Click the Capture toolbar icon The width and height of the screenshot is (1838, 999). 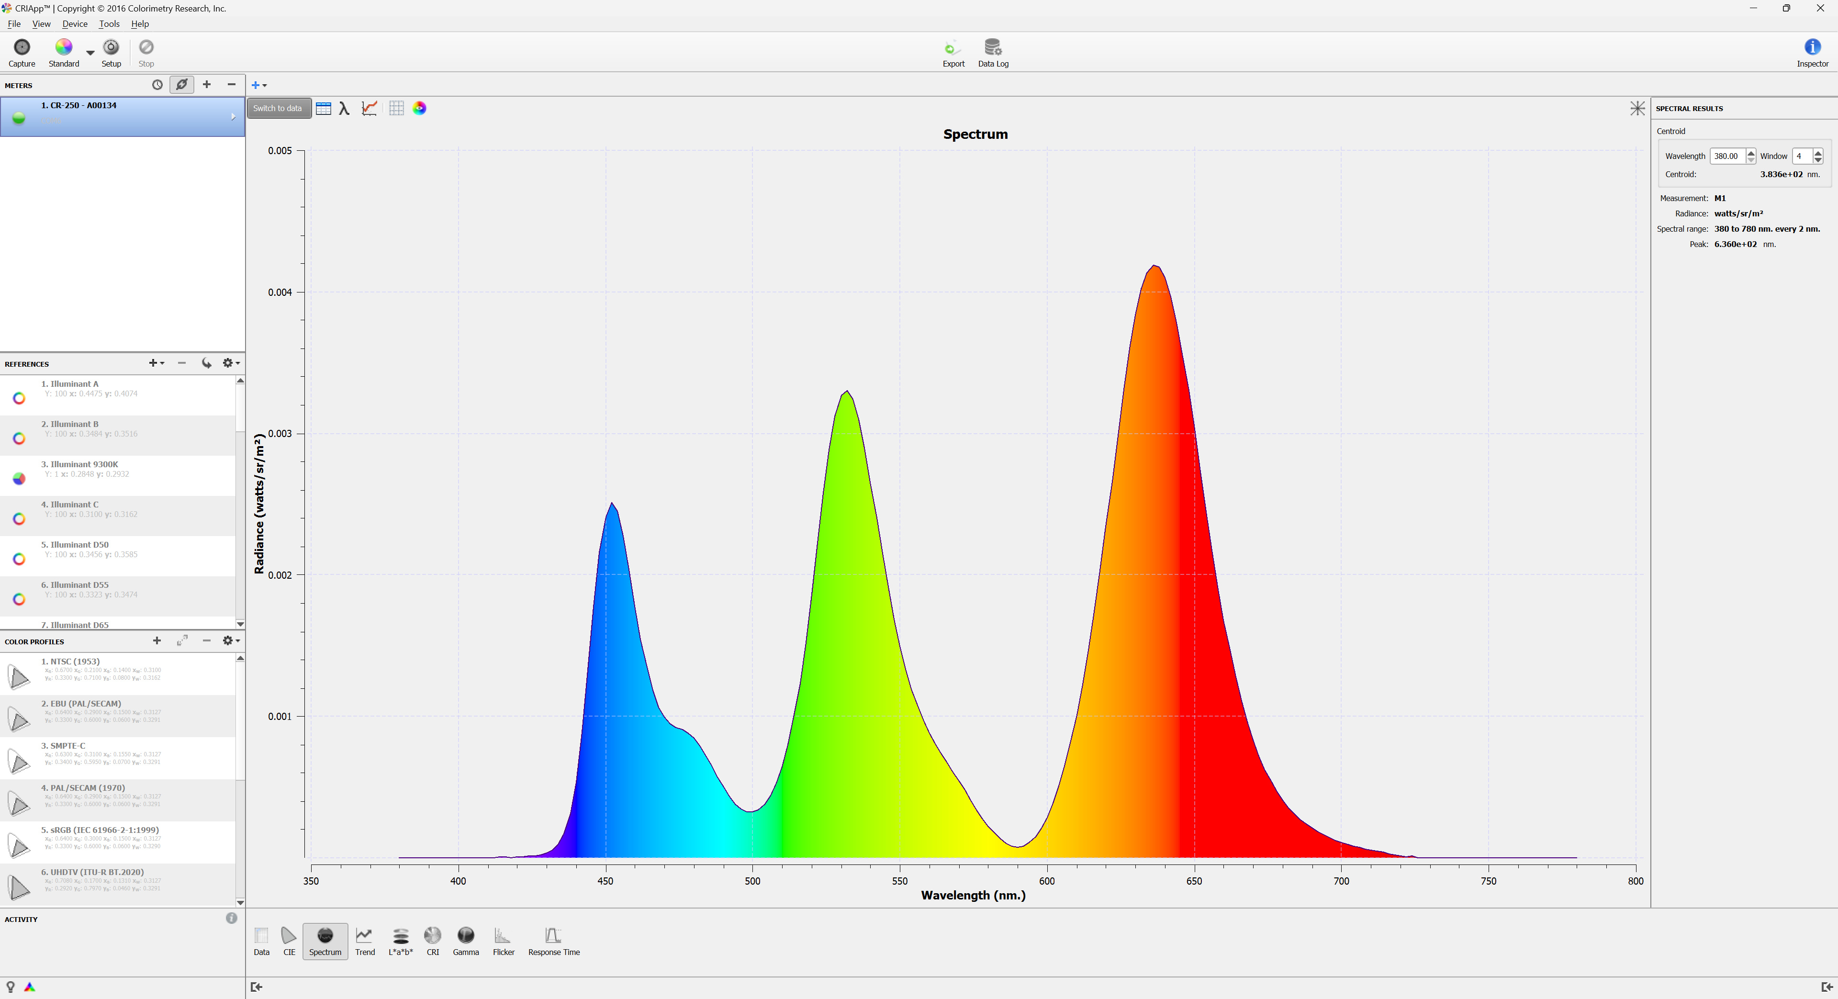(x=22, y=48)
